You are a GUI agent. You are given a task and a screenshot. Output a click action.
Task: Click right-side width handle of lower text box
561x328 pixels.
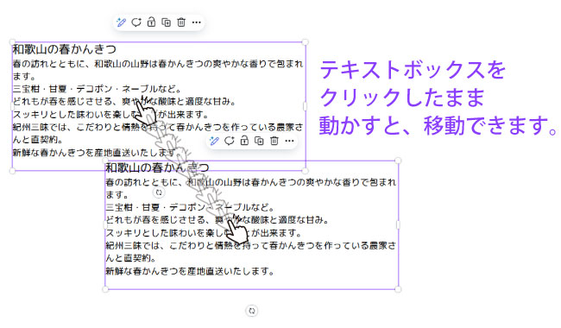(x=398, y=224)
